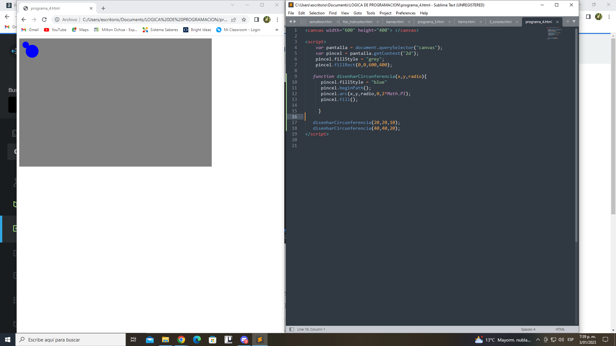The image size is (616, 346).
Task: Switch to the 3_colores.html tab
Action: coord(500,22)
